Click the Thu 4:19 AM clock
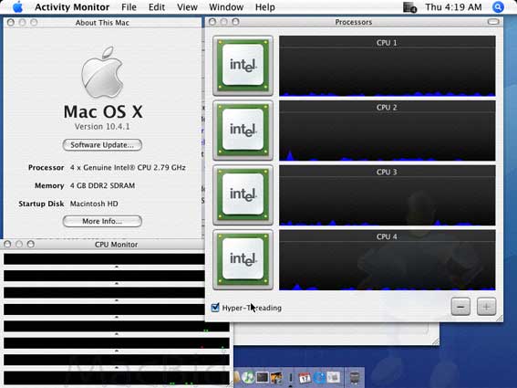This screenshot has height=388, width=517. (x=453, y=7)
